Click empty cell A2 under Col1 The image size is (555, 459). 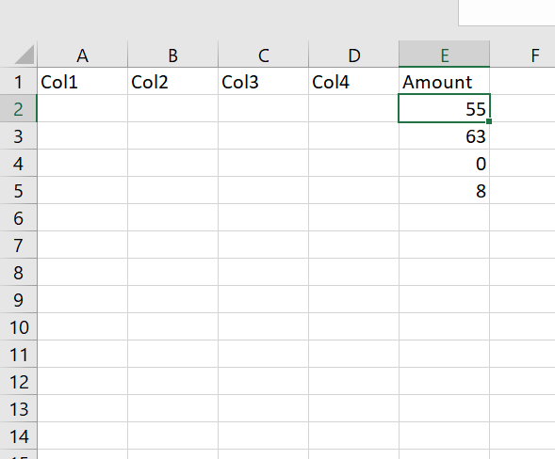pos(83,108)
